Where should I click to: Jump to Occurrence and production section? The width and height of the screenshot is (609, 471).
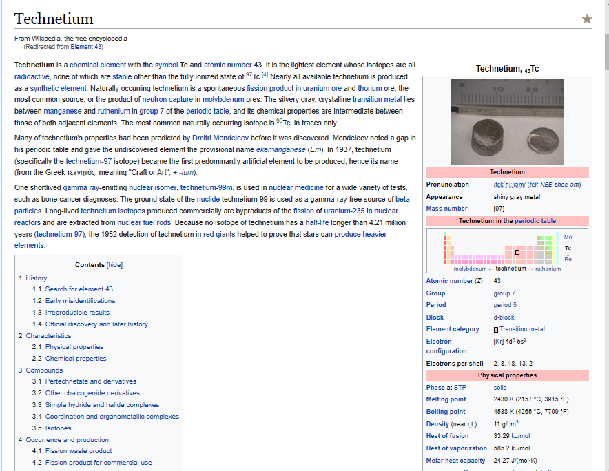(x=67, y=439)
